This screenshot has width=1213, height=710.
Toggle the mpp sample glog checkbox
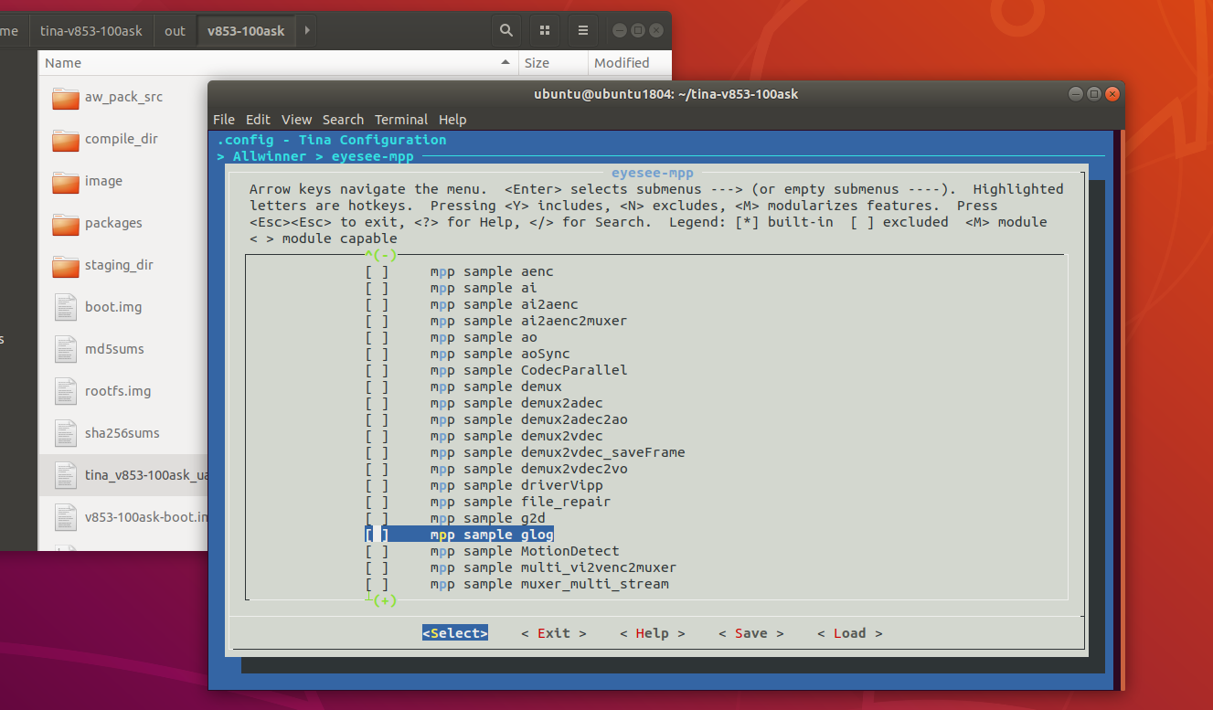point(377,535)
